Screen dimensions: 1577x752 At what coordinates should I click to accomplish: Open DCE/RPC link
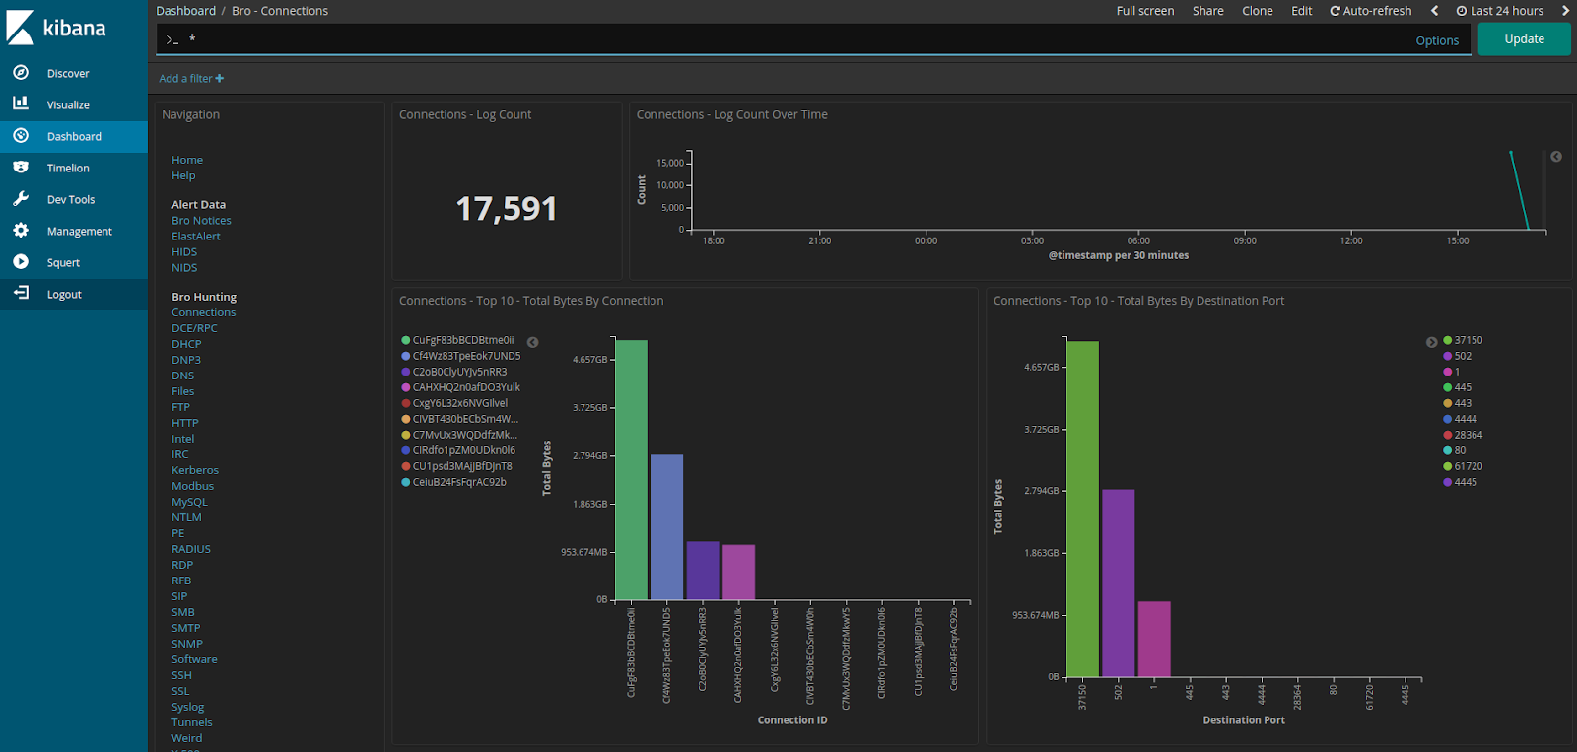coord(194,328)
